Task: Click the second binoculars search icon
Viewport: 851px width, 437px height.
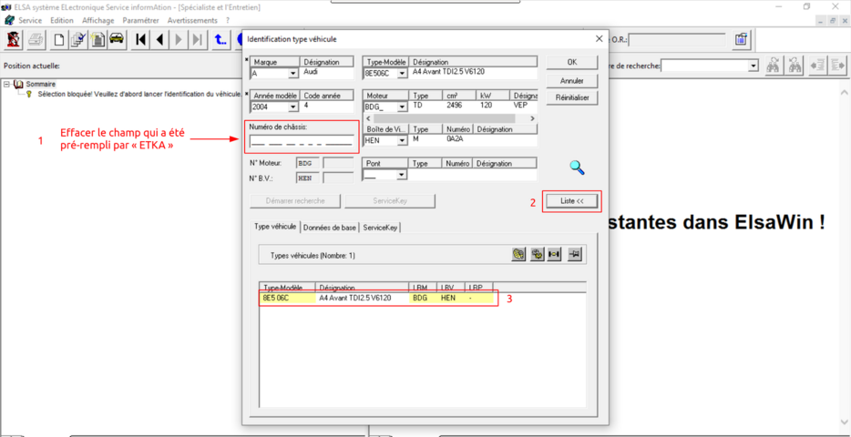Action: pos(795,65)
